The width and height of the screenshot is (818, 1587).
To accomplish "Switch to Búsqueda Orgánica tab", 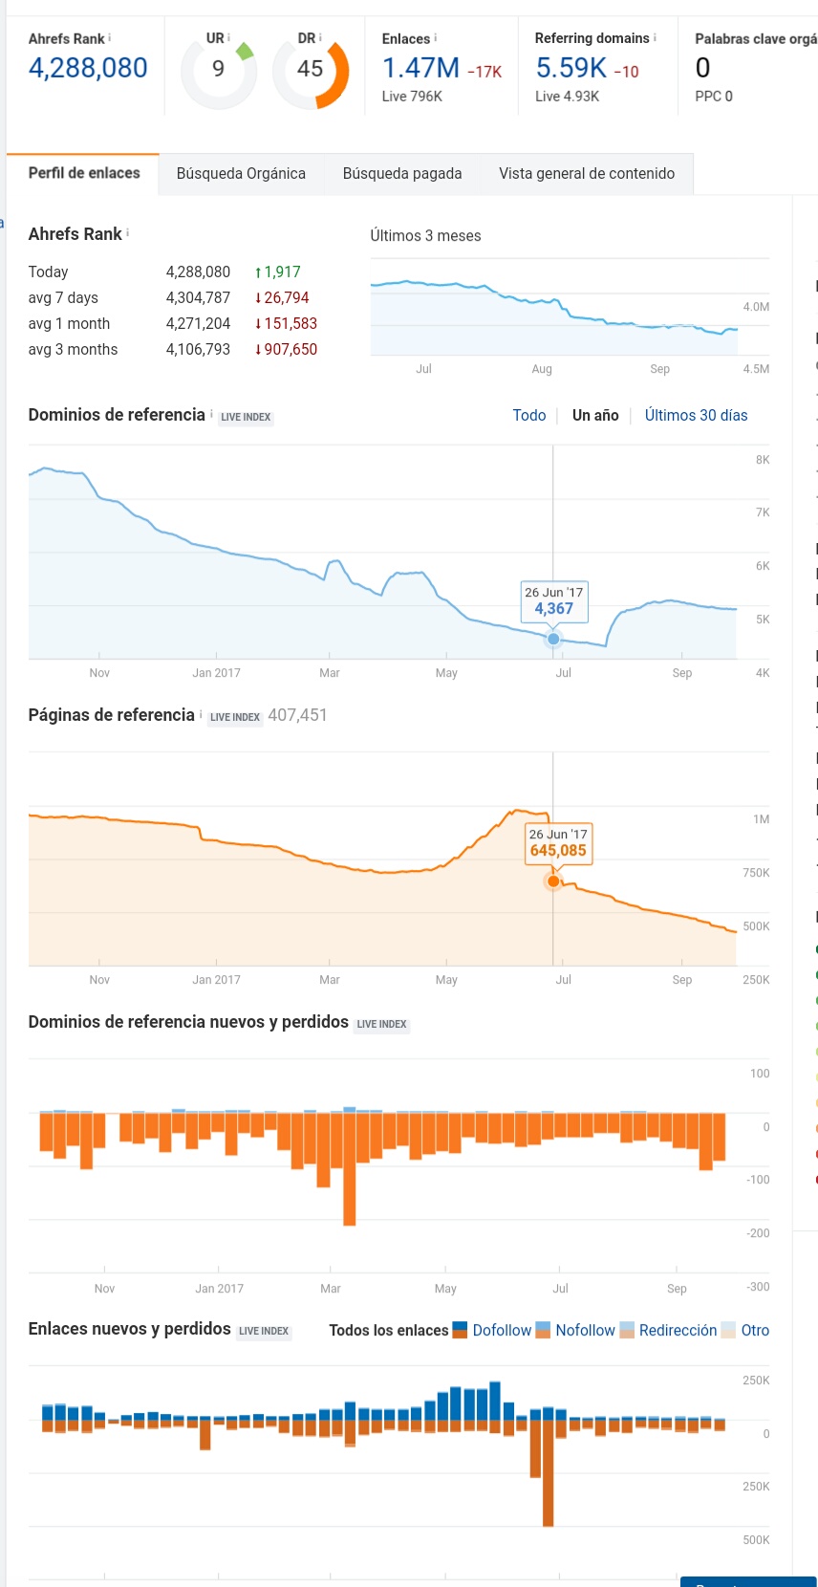I will [x=241, y=174].
